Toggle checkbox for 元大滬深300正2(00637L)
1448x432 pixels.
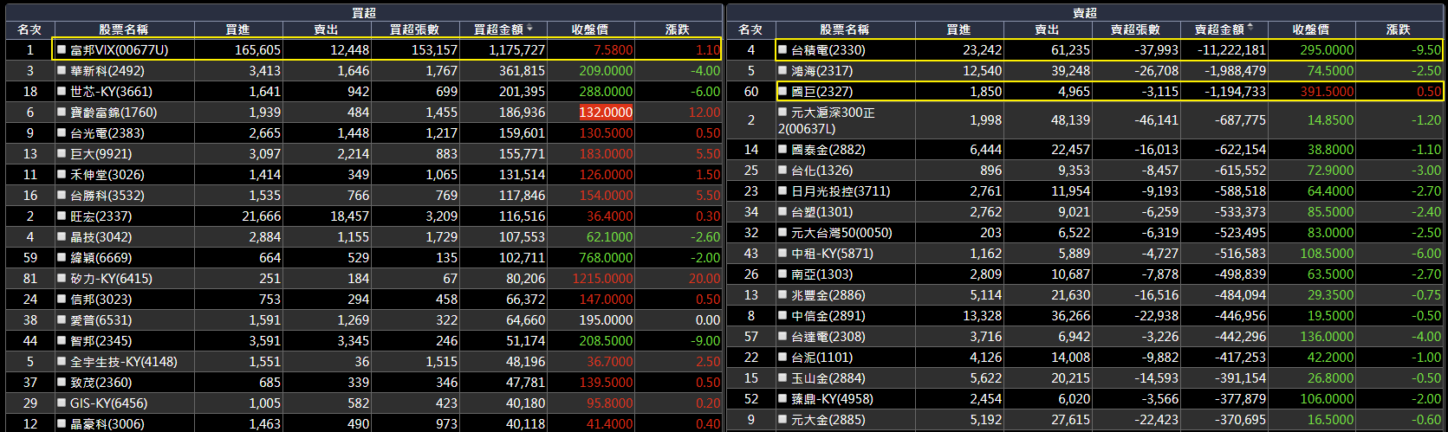782,112
